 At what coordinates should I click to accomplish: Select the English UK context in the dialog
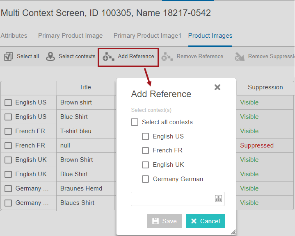(145, 165)
